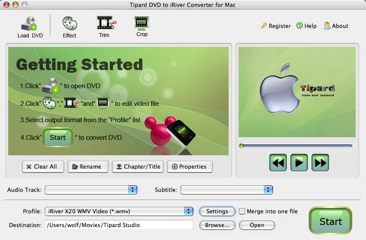Open the Subtitle dropdown
The image size is (366, 240).
coord(226,190)
